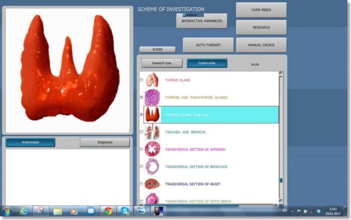Switch to the Anamnesis tab
This screenshot has height=220, width=351.
click(31, 142)
